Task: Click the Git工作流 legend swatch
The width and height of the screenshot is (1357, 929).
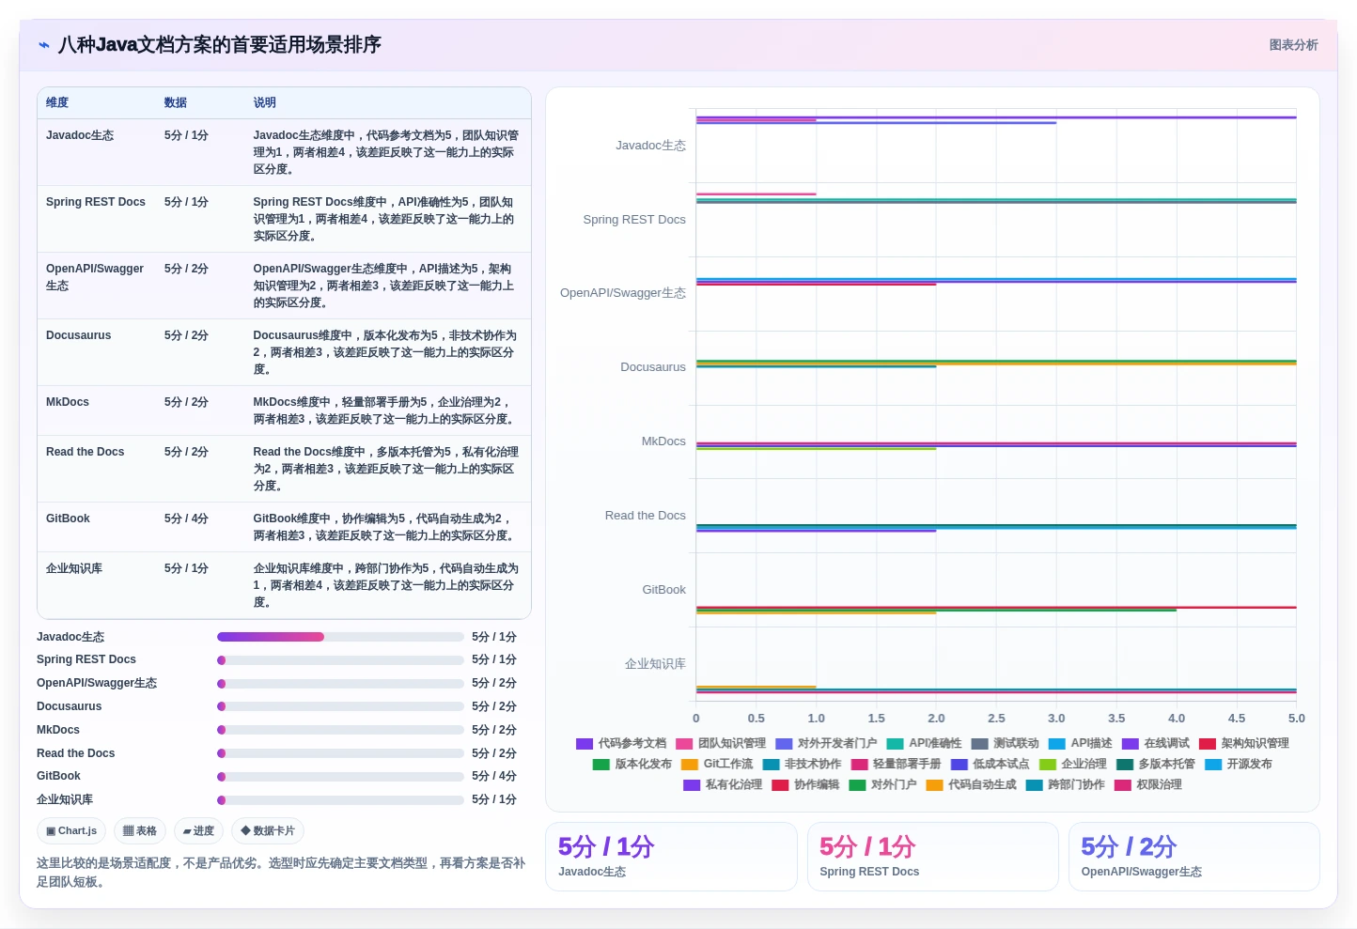Action: (x=690, y=765)
